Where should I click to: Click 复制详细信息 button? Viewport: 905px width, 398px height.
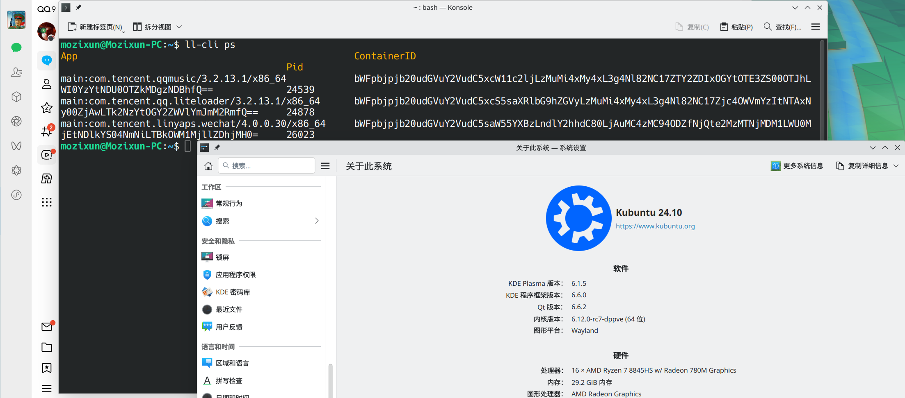pos(862,166)
